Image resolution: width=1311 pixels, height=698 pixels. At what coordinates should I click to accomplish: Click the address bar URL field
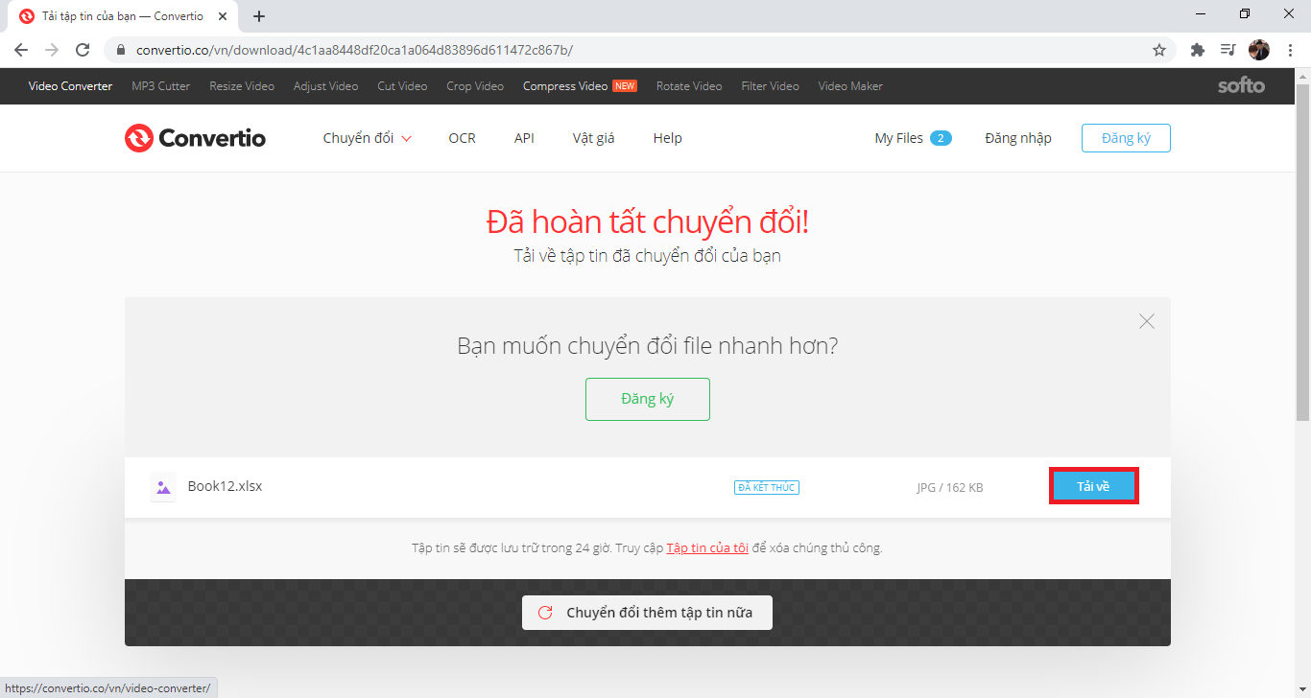638,50
